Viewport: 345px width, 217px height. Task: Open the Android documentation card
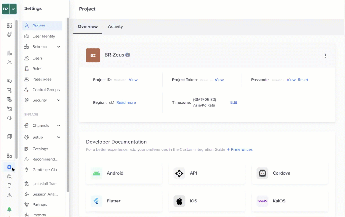click(x=124, y=173)
